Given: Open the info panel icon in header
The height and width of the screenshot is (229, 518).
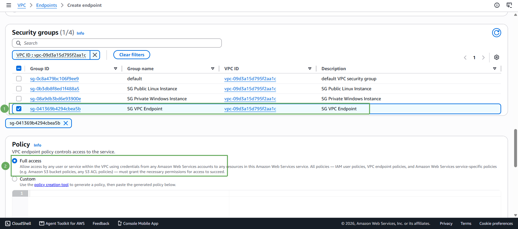Looking at the screenshot, I should 497,5.
